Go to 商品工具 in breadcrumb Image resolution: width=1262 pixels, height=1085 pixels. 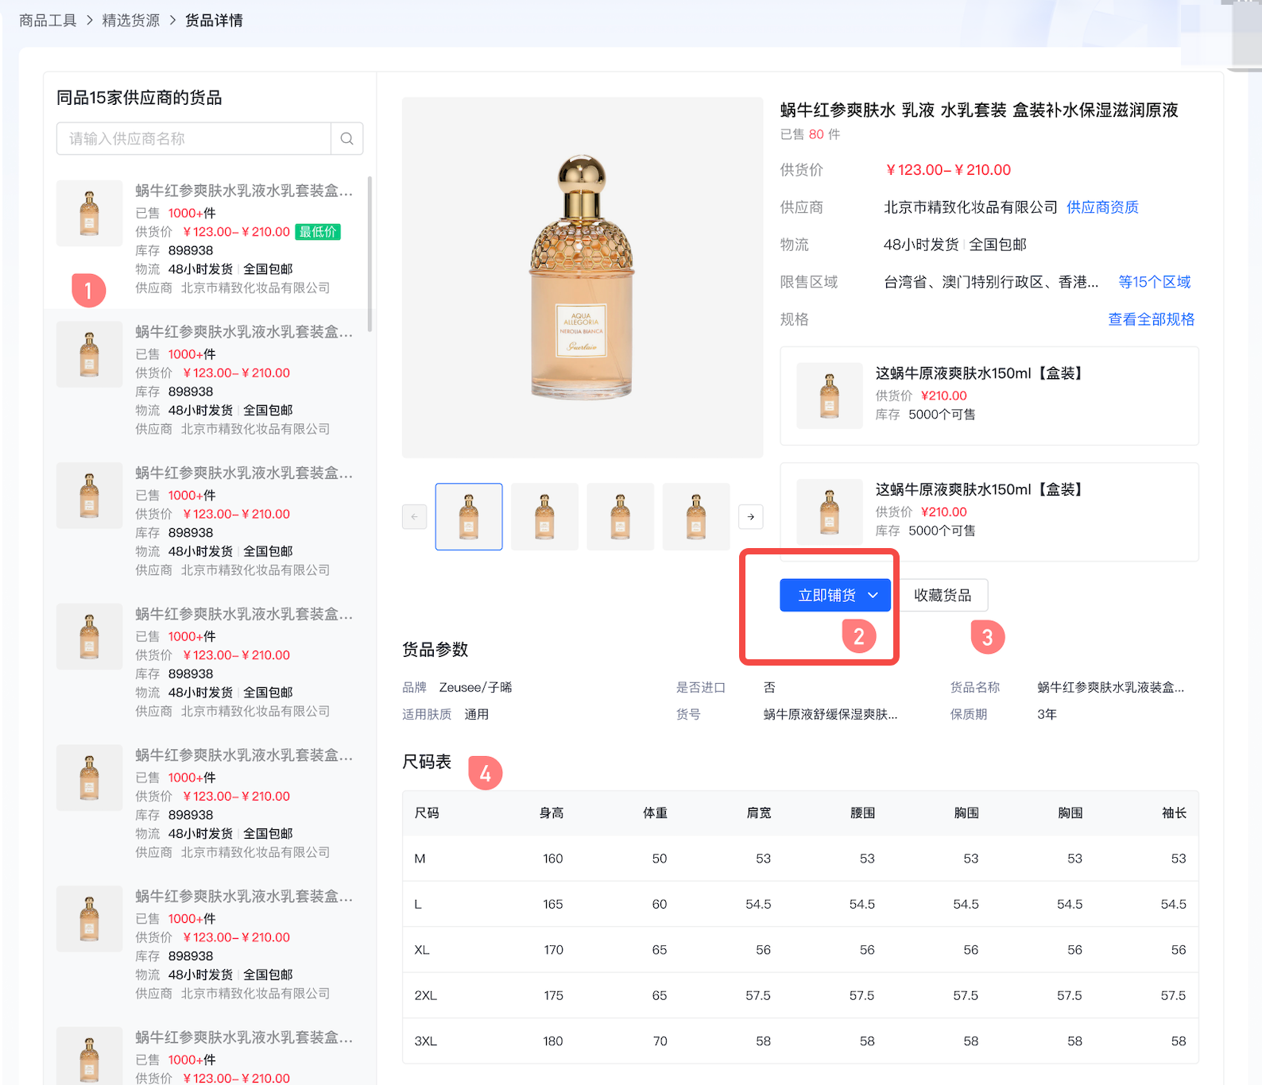pos(48,21)
